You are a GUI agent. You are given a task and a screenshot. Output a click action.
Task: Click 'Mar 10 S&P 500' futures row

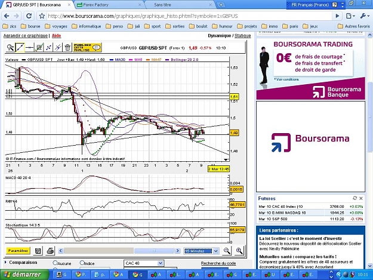tap(311, 219)
